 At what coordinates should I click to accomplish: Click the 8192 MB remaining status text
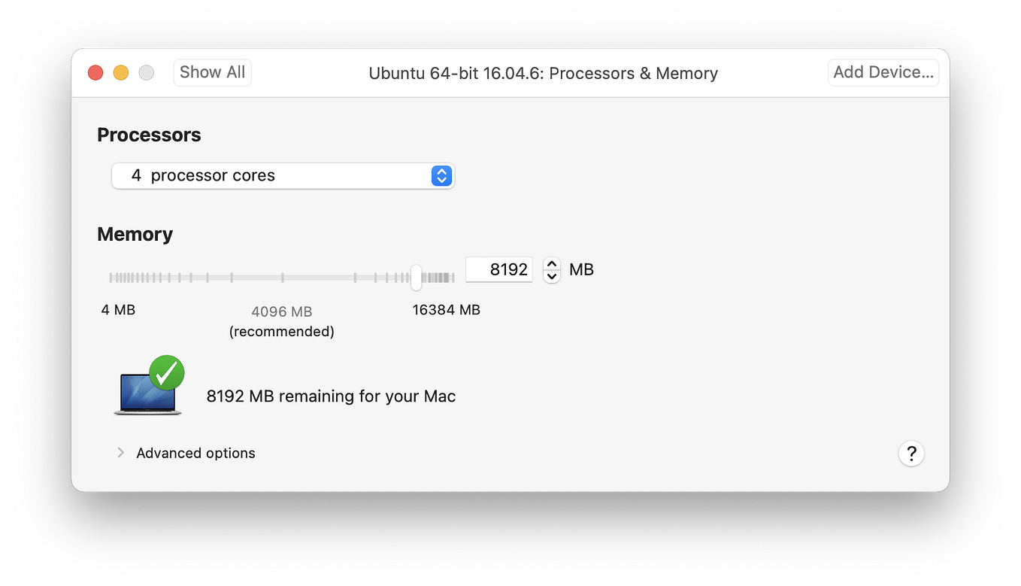click(331, 396)
